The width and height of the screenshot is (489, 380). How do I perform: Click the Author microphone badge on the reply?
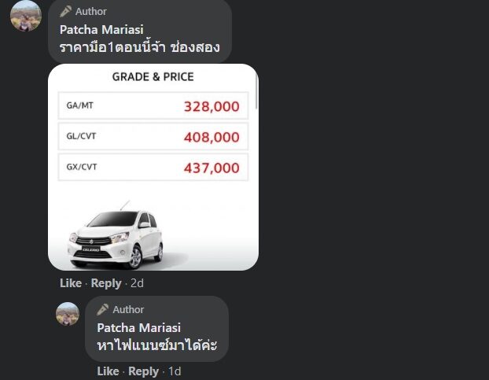(103, 309)
